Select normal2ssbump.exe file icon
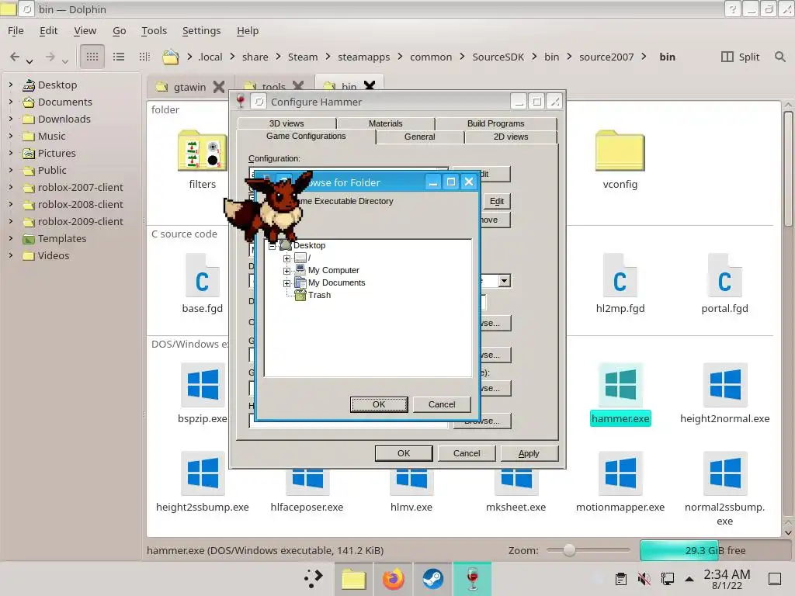The height and width of the screenshot is (596, 795). 724,473
